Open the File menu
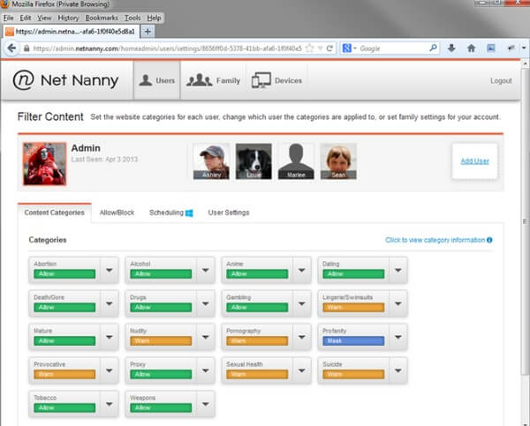This screenshot has height=426, width=530. [x=9, y=18]
